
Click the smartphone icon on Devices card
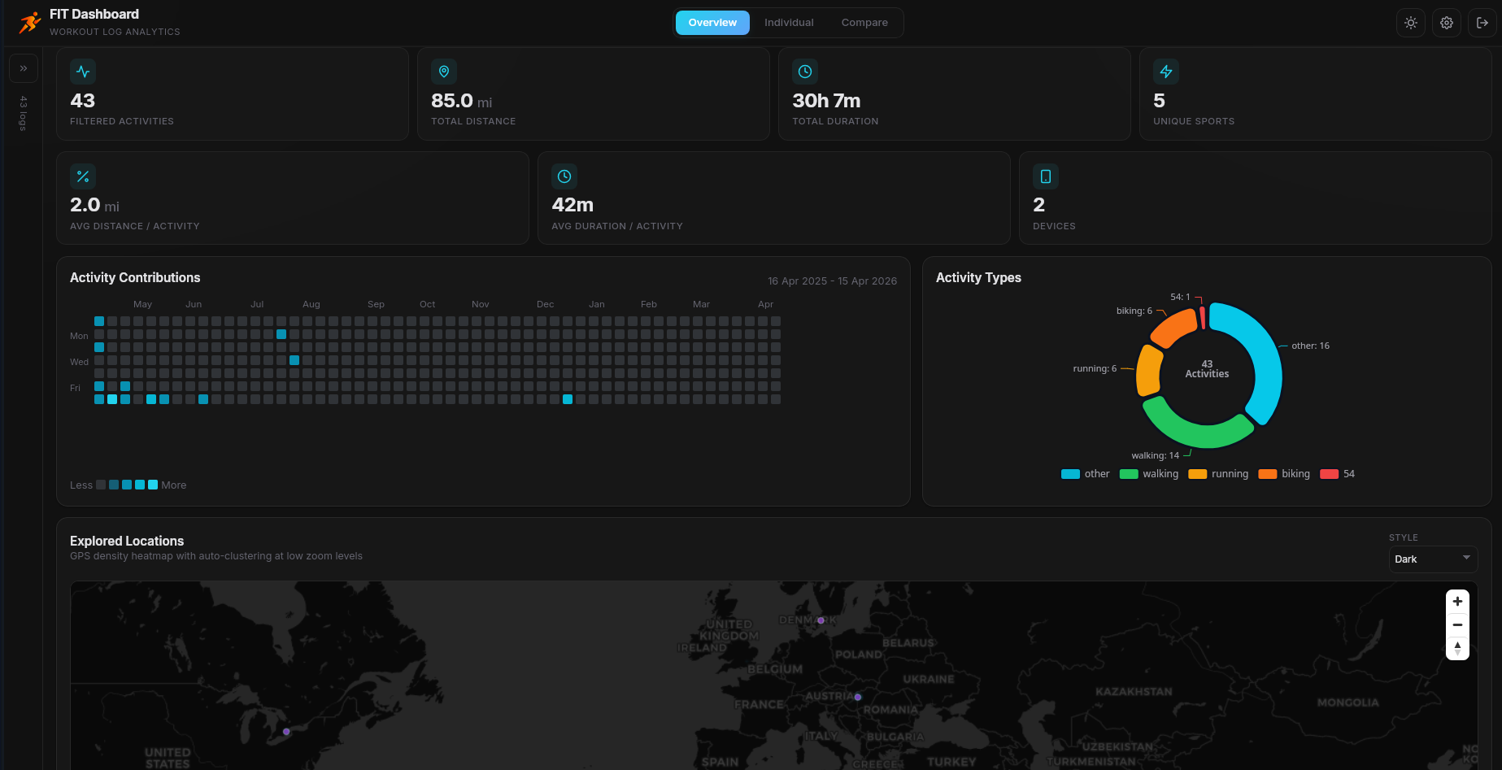pyautogui.click(x=1045, y=176)
